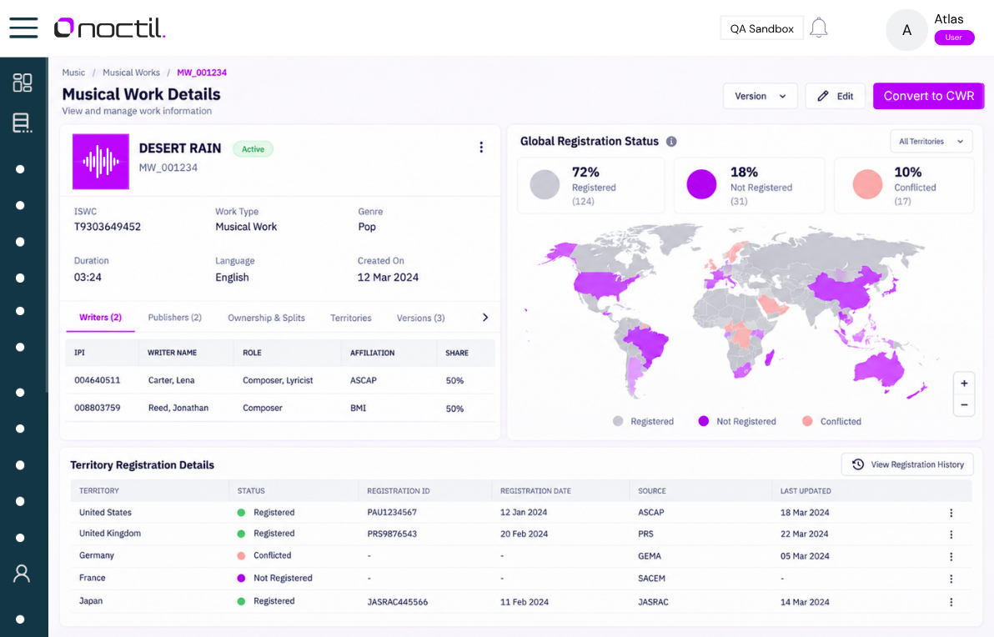Click IPI number 004640511
The height and width of the screenshot is (637, 994).
97,380
